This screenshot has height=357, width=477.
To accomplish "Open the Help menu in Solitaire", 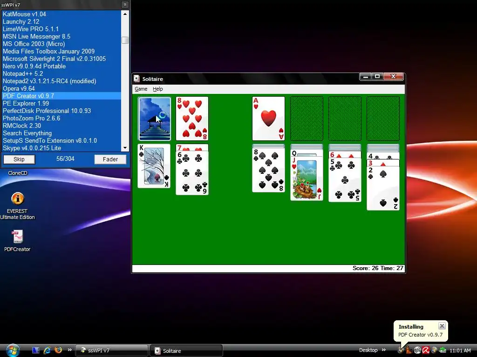I will point(157,89).
